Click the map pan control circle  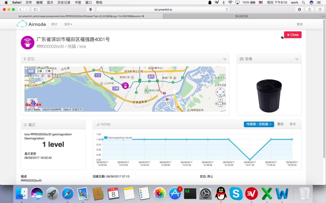point(220,92)
